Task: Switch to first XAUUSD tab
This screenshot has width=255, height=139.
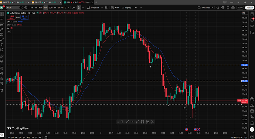Action: pyautogui.click(x=15, y=2)
